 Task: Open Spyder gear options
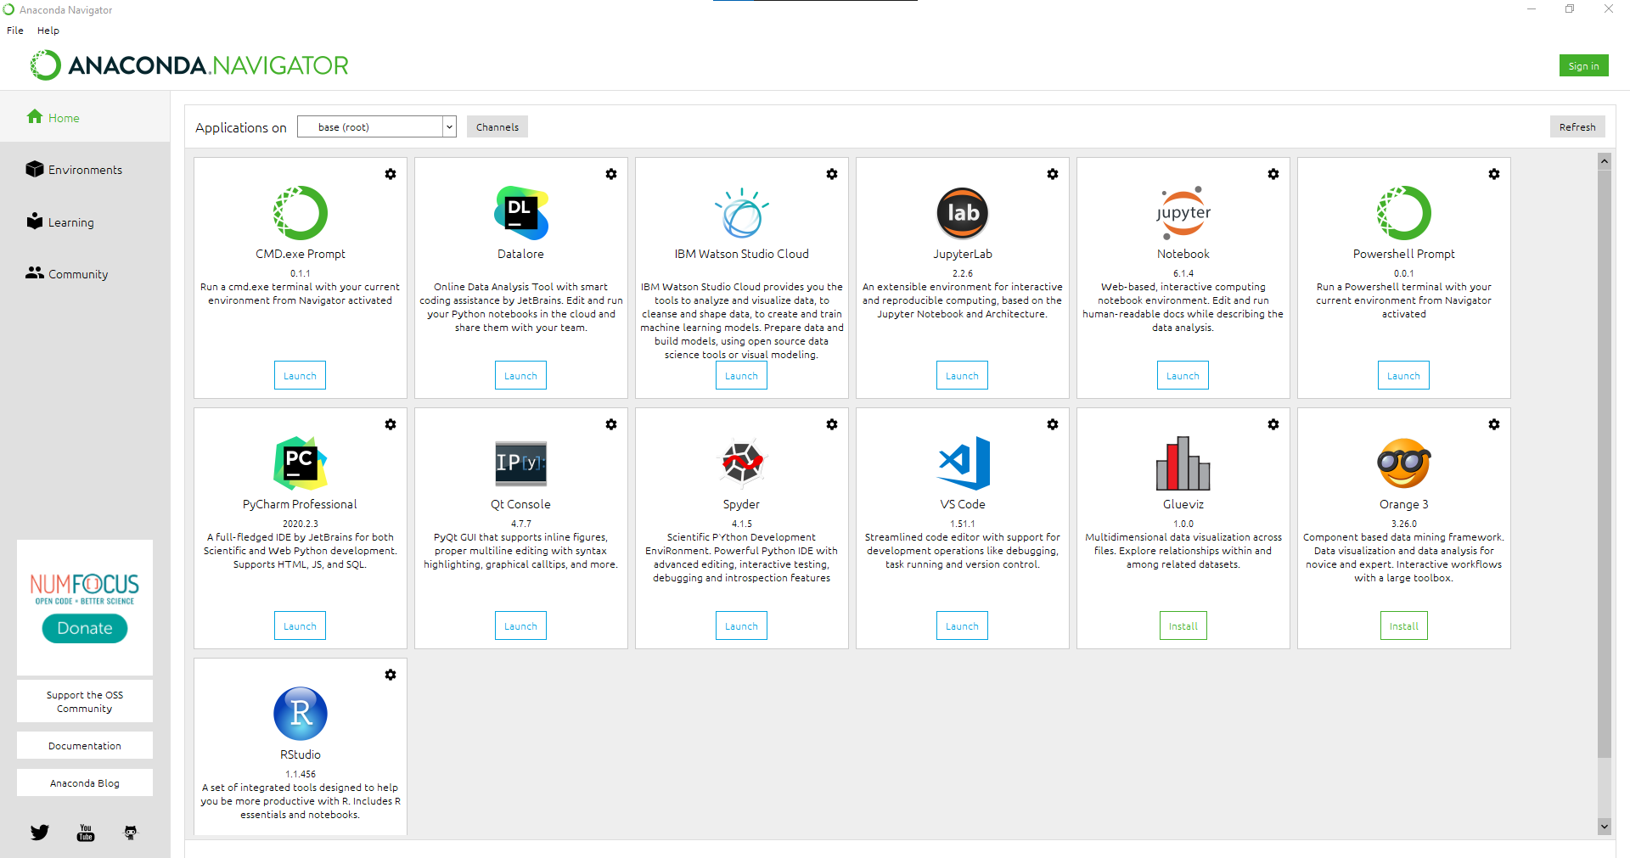coord(832,424)
